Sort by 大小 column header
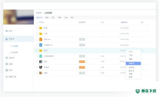This screenshot has height=97, width=159. click(102, 22)
